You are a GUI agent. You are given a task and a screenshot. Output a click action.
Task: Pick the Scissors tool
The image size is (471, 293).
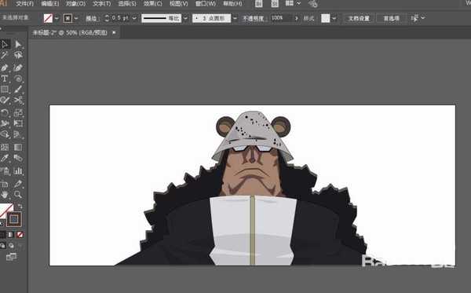pos(18,100)
